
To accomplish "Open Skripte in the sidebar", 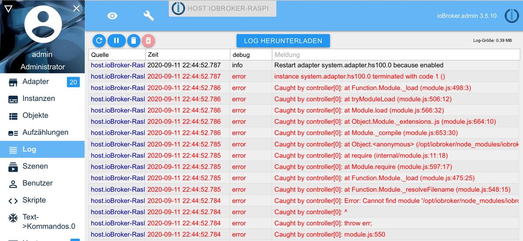I will click(x=42, y=200).
